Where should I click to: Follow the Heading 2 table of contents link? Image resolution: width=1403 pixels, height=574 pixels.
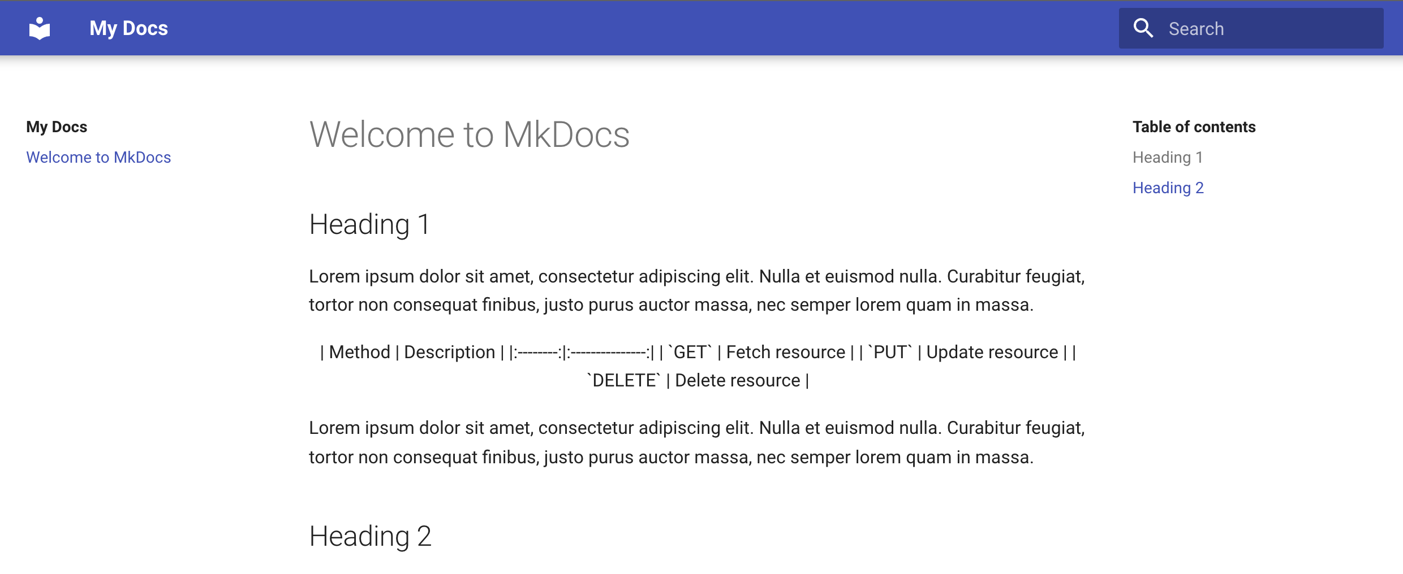[1168, 187]
